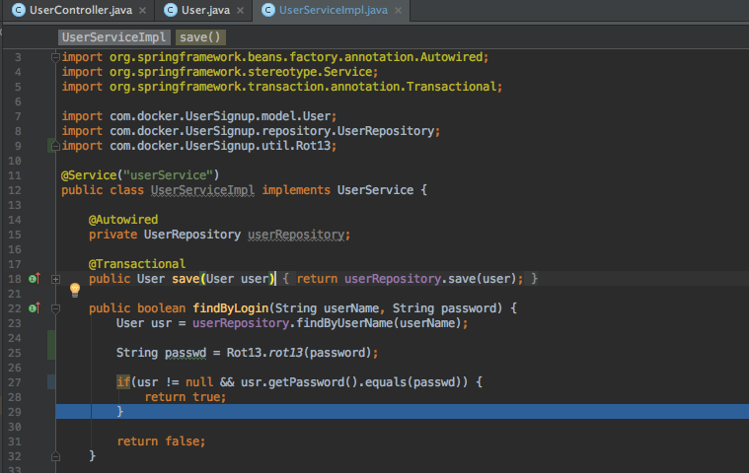
Task: Click the userRepository field name on line 15
Action: [x=296, y=235]
